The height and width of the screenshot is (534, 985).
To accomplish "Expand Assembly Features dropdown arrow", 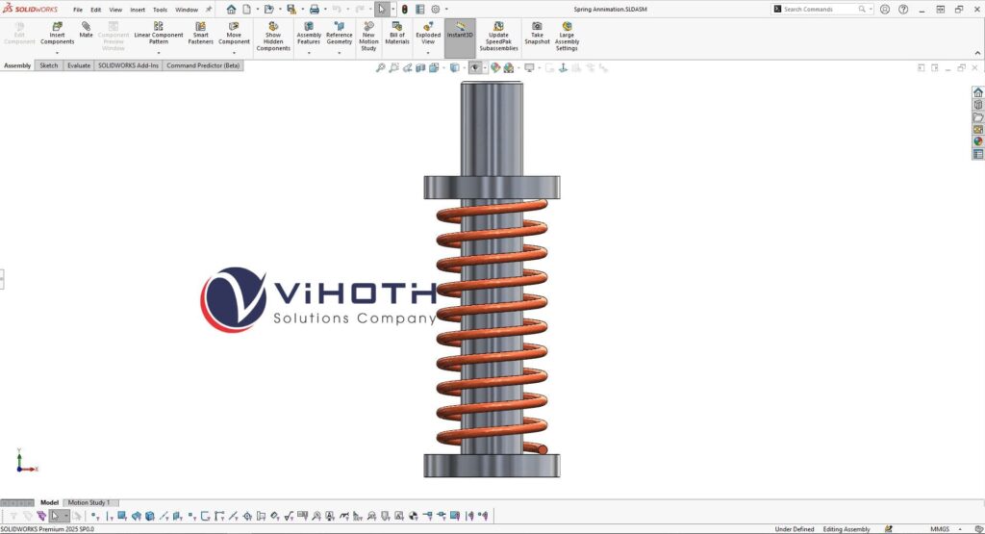I will 309,54.
